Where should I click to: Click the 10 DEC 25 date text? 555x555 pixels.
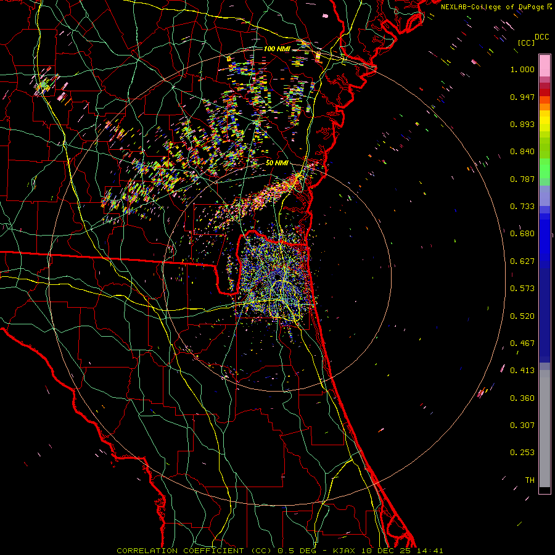coord(386,551)
